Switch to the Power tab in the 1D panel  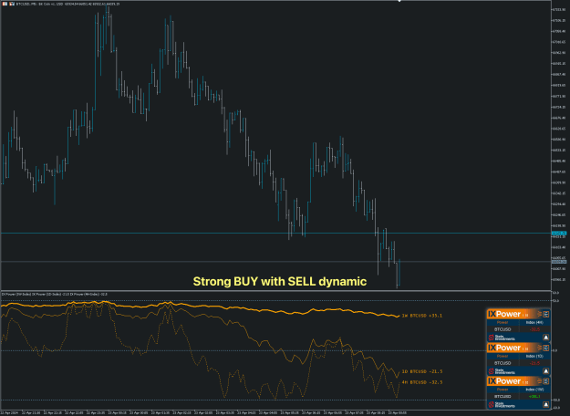tap(503, 356)
